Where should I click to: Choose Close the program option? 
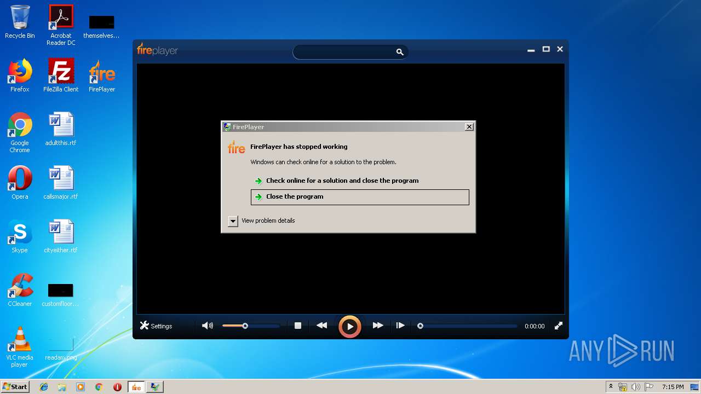click(360, 197)
